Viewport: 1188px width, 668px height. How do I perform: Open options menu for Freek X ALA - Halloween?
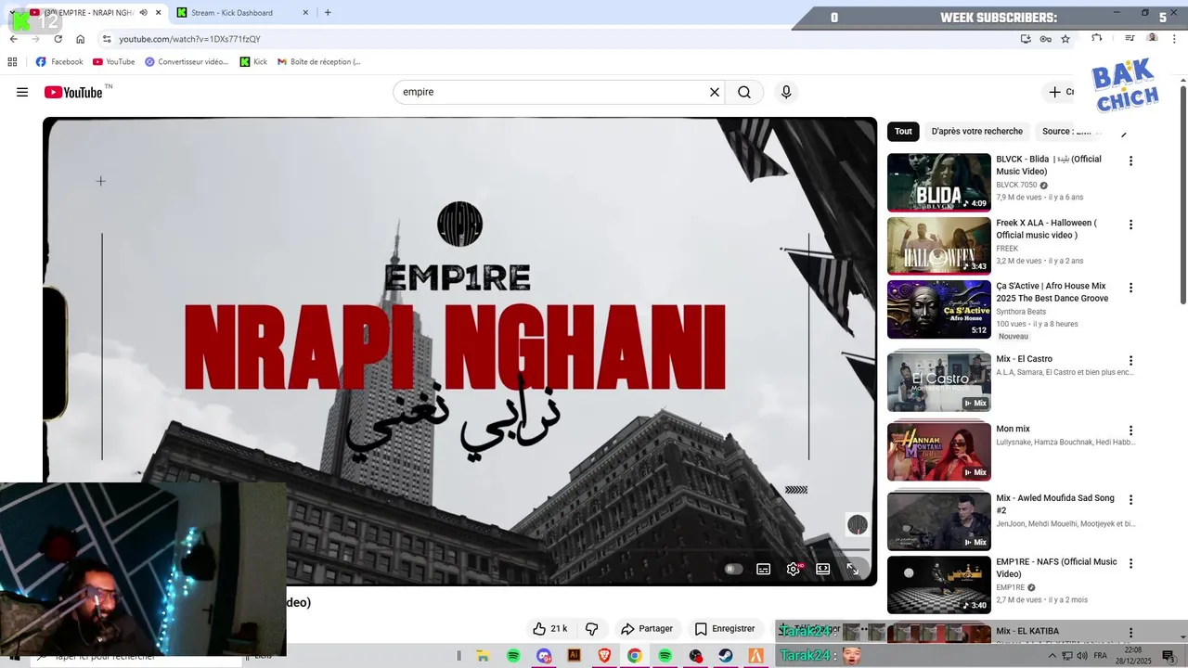coord(1130,225)
